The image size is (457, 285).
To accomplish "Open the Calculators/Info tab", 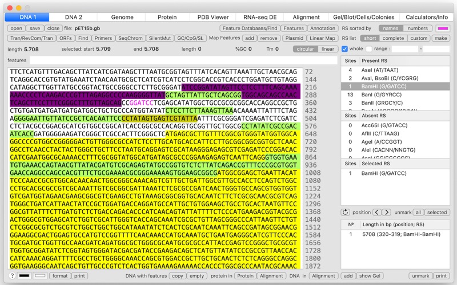I will click(x=427, y=17).
